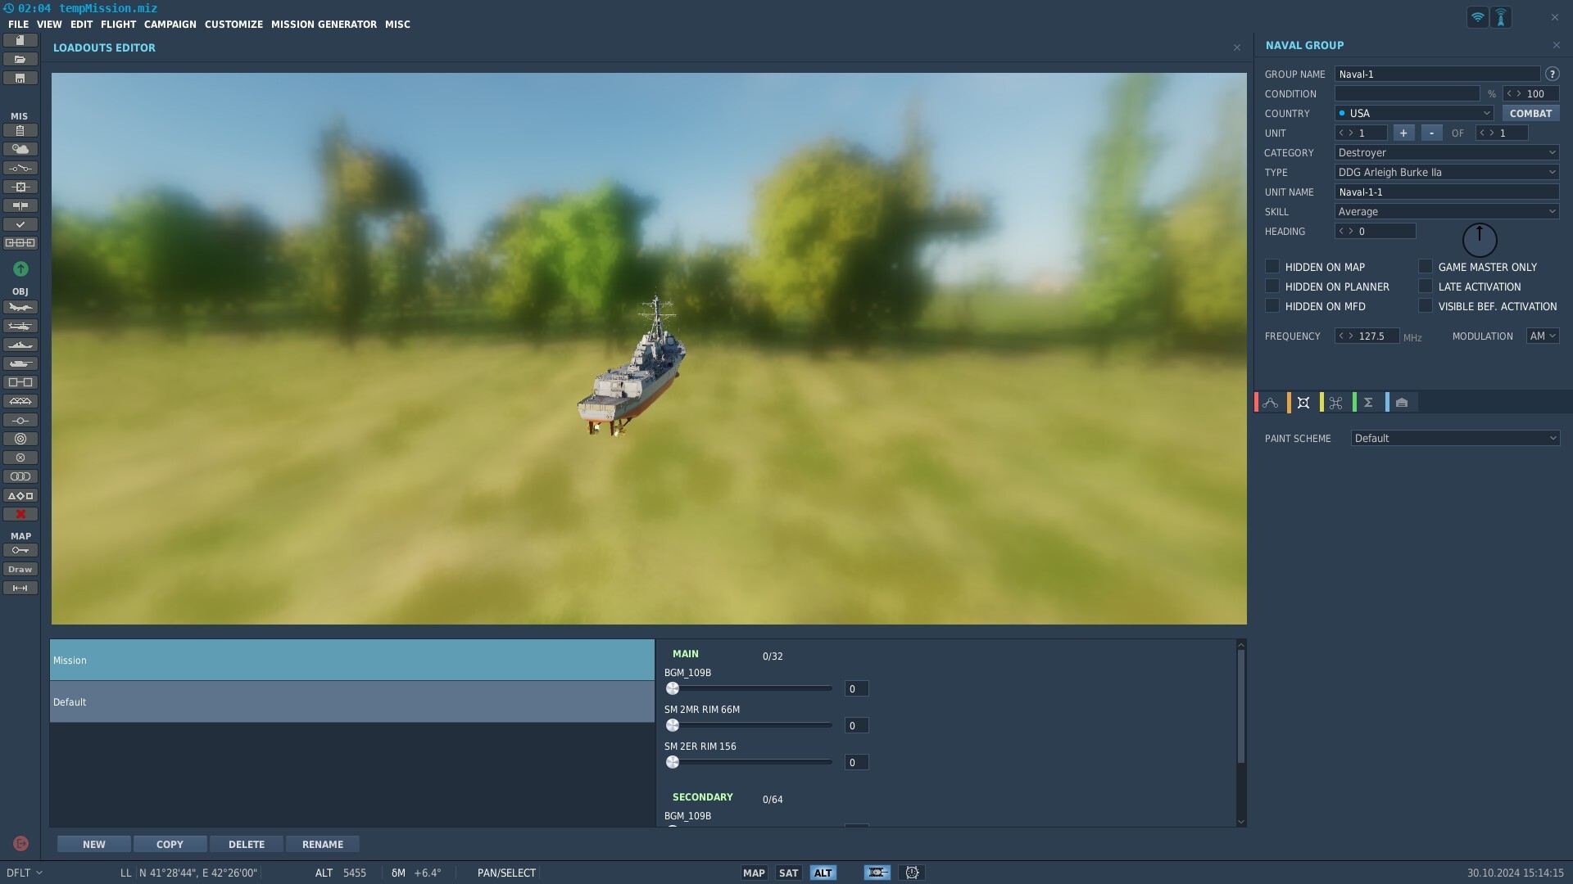Click the gear icon in status bar

(x=912, y=873)
